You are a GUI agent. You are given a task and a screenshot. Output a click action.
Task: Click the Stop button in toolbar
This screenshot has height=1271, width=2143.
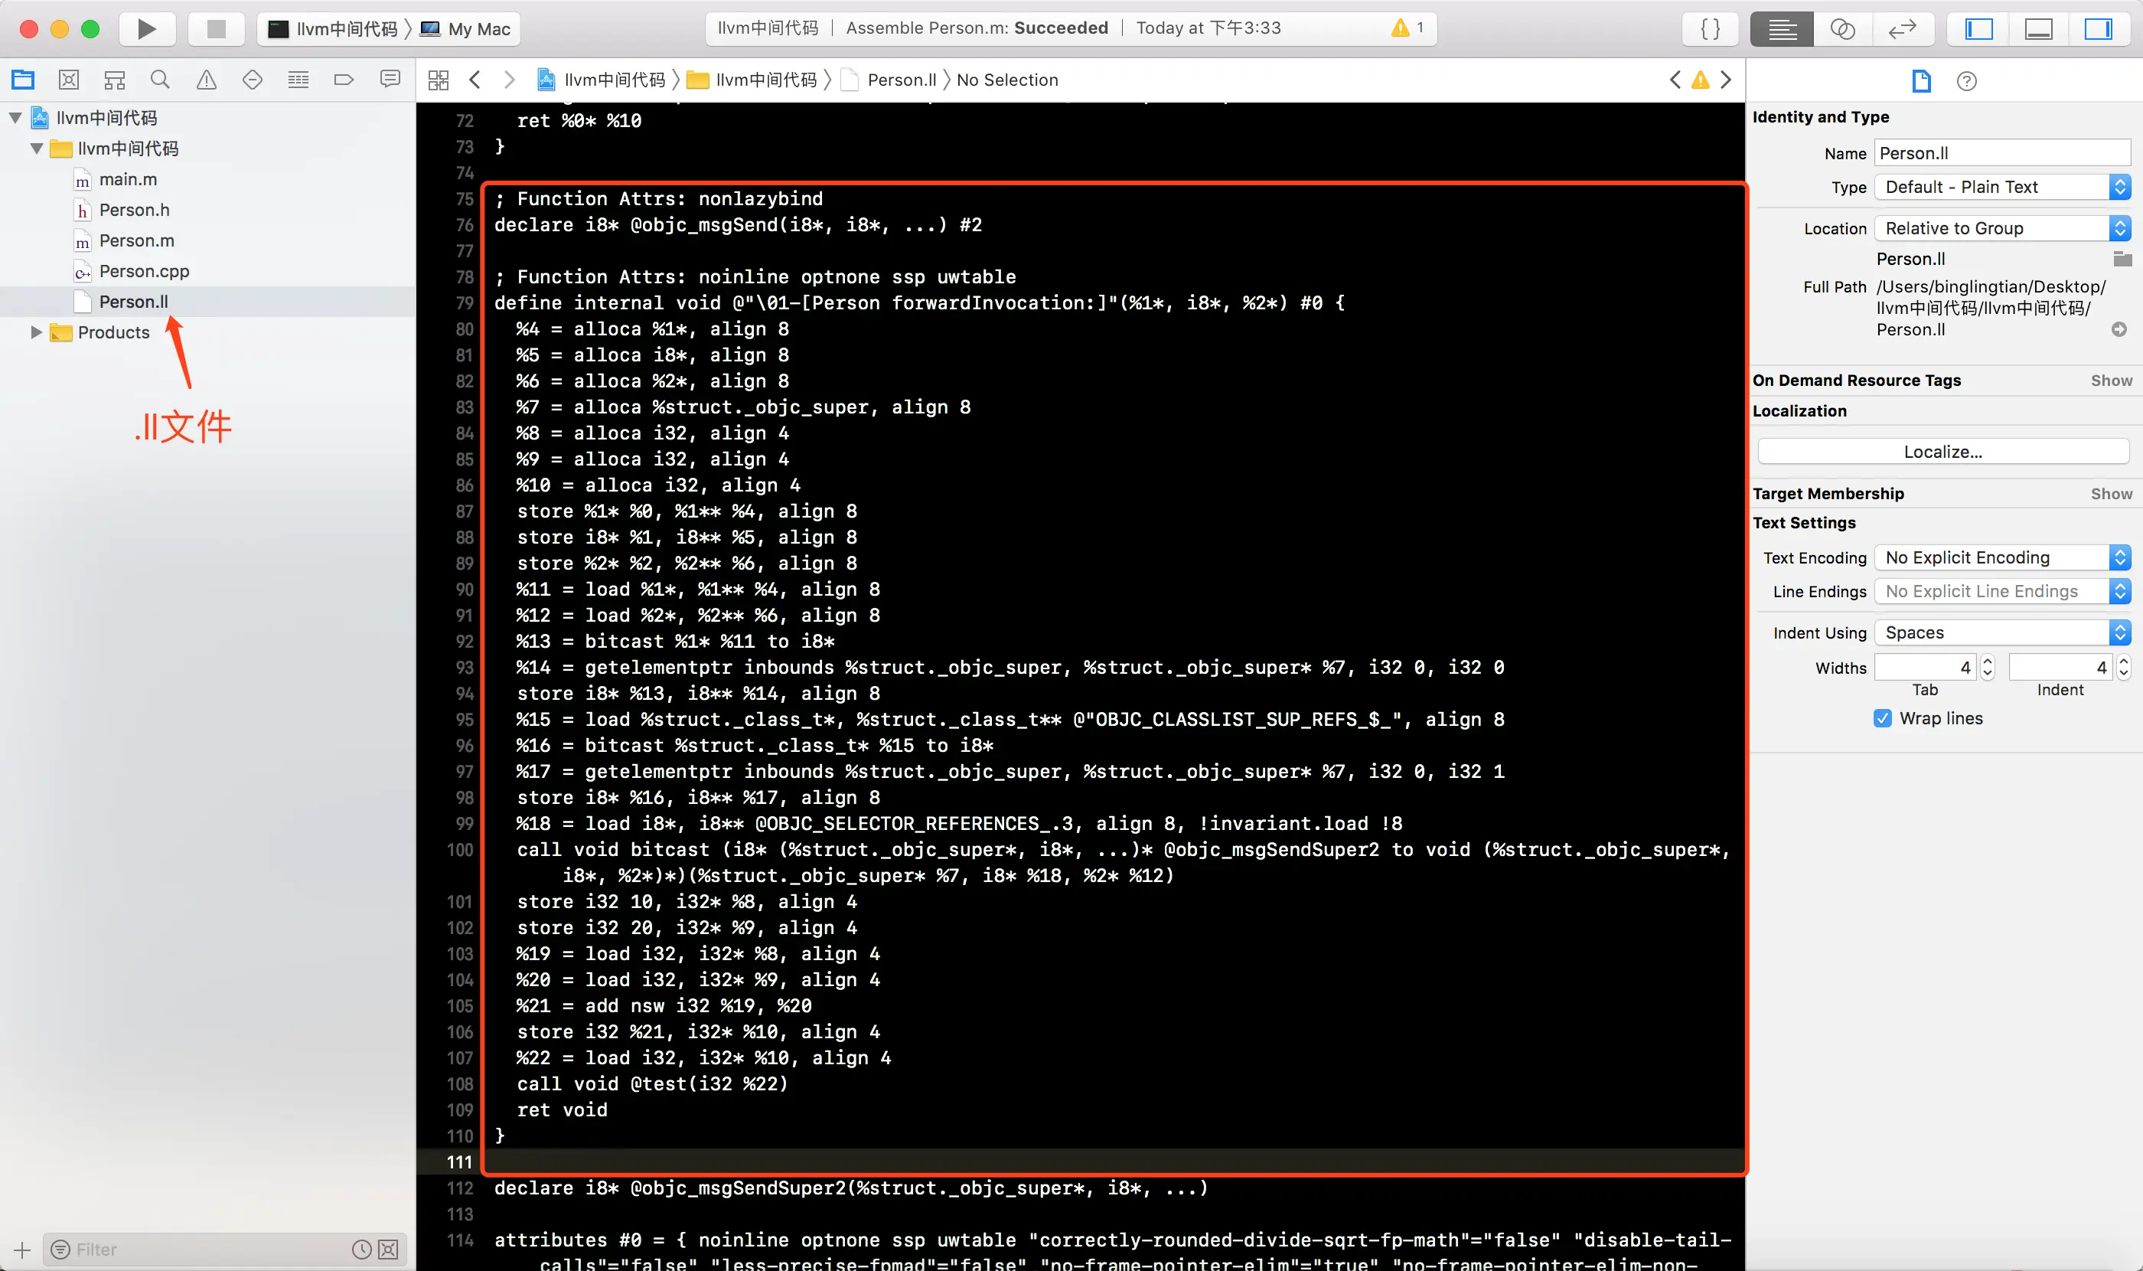[216, 29]
